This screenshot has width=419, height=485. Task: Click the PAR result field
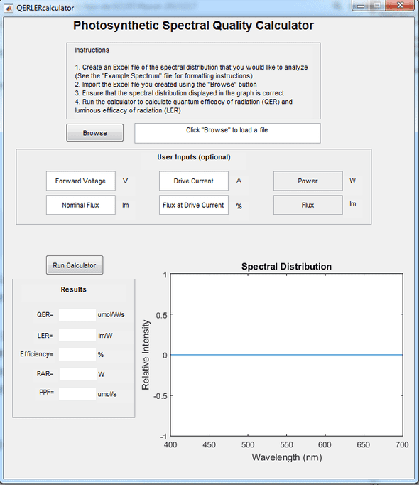[77, 374]
